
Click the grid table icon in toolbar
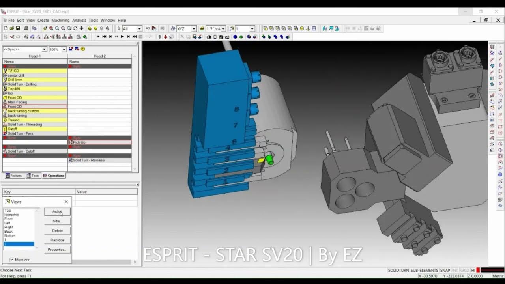pos(314,28)
